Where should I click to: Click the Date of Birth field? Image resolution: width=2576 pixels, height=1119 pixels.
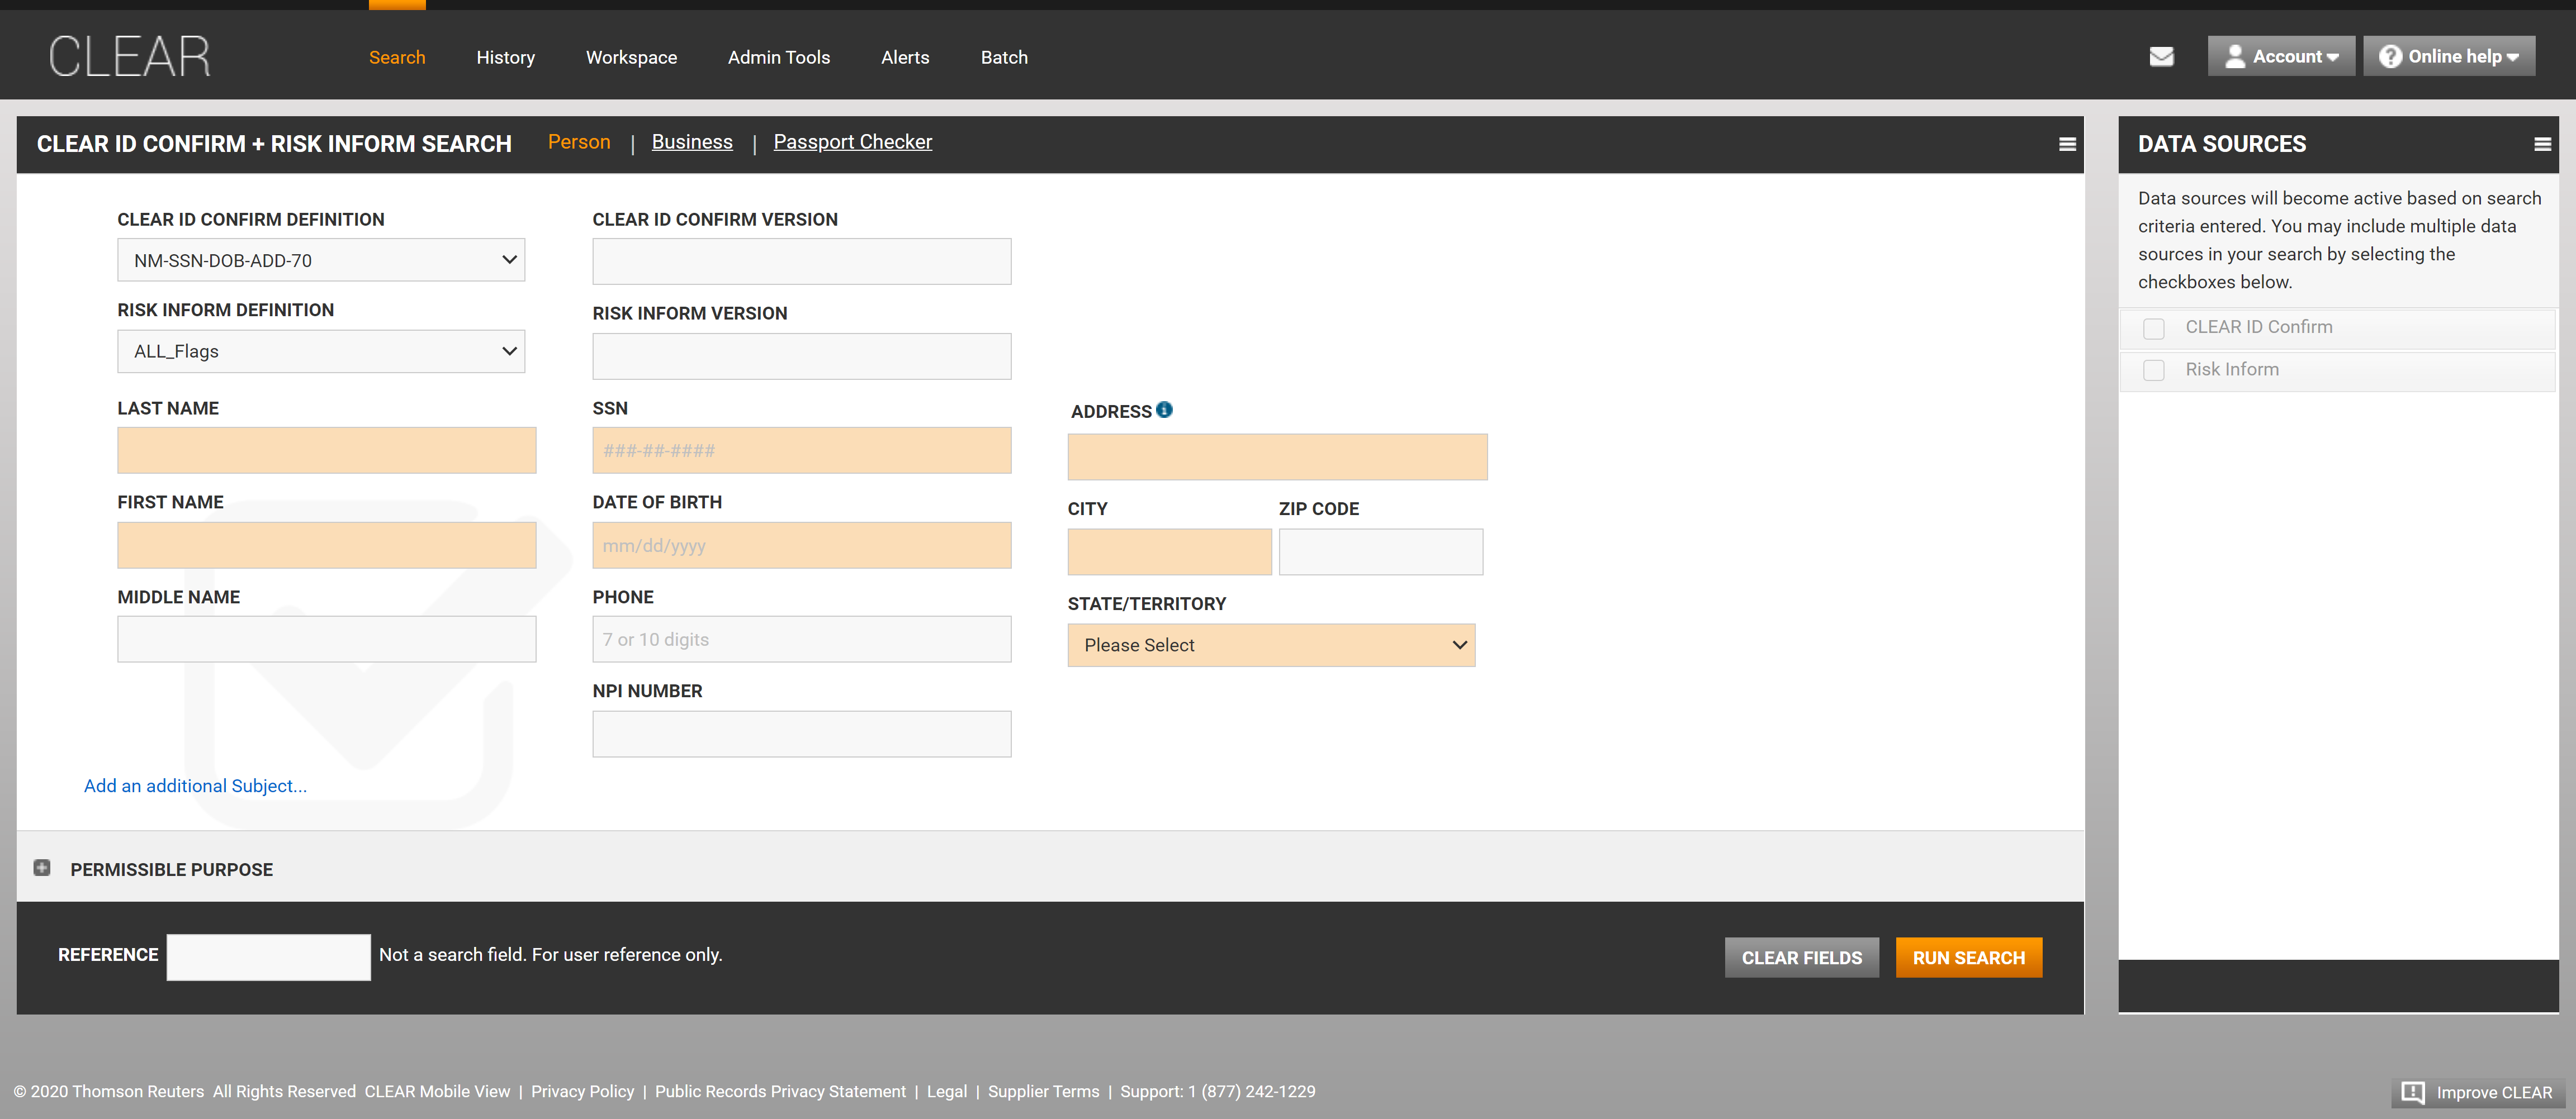(802, 545)
